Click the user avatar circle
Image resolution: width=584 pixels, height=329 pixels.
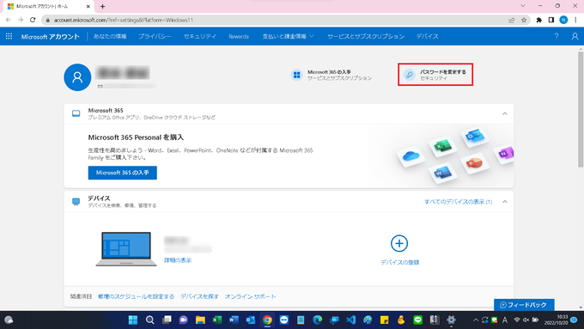click(77, 77)
